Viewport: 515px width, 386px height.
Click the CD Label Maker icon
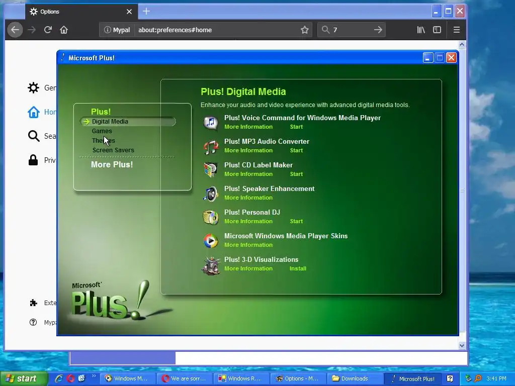pyautogui.click(x=211, y=170)
